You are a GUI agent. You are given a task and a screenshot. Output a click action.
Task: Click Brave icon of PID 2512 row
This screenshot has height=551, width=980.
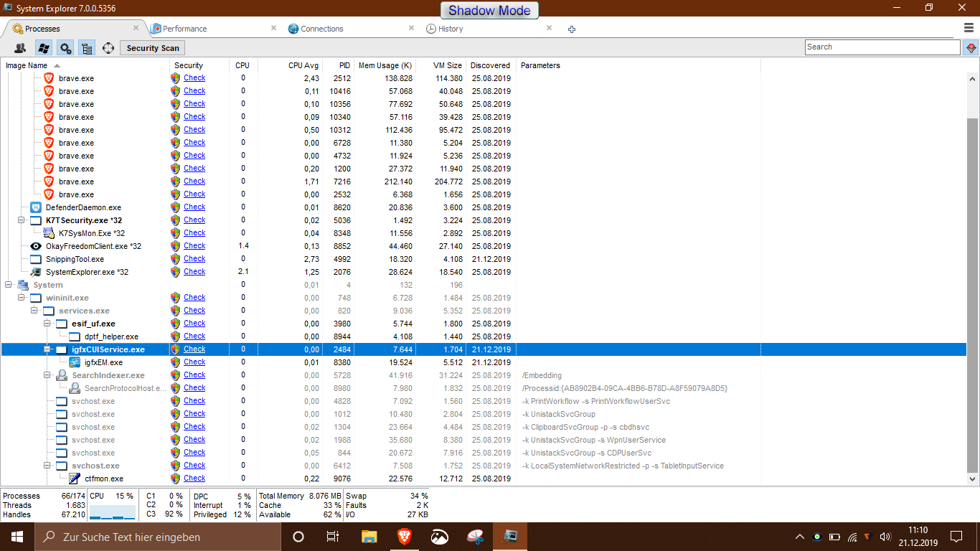[49, 78]
